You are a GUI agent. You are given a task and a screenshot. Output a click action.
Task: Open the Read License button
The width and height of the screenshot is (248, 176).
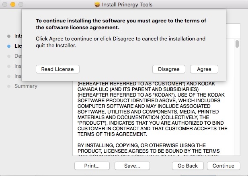click(57, 69)
